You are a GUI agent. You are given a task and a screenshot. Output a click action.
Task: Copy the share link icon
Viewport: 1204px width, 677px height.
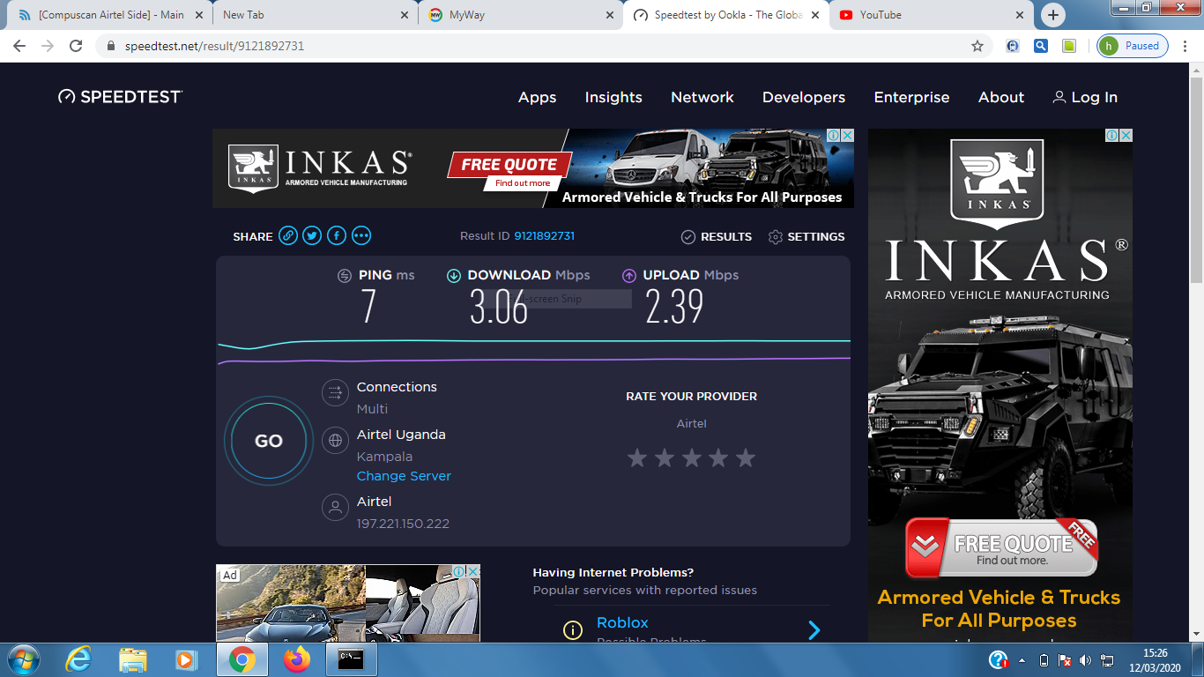click(x=287, y=236)
